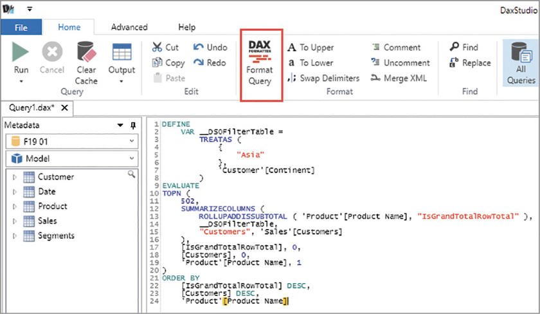Search metadata with the magnifier icon
Viewport: 540px width, 314px height.
tap(131, 174)
